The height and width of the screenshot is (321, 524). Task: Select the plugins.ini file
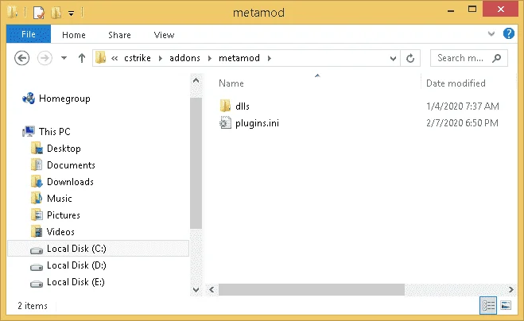point(257,123)
